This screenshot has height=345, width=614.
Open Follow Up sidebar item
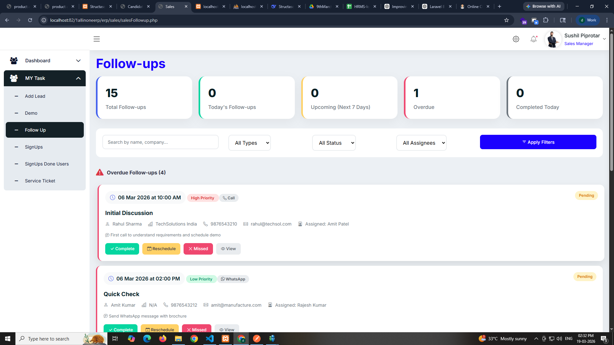(x=45, y=130)
